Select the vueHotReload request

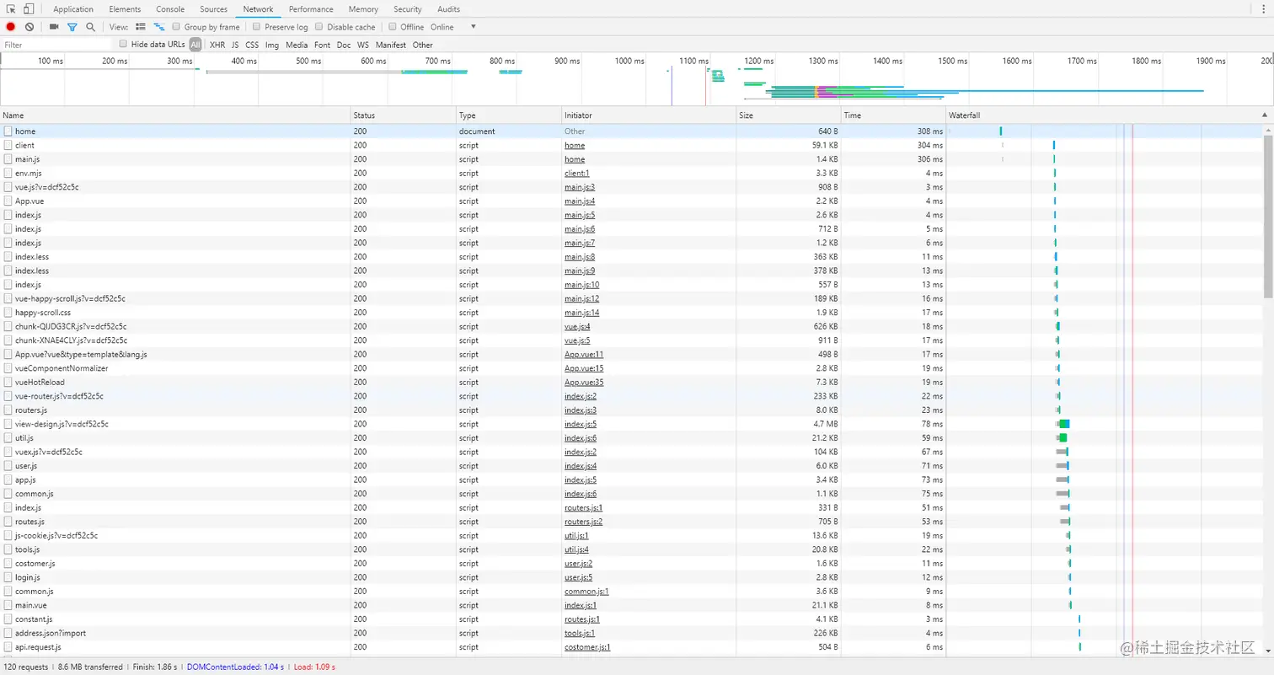tap(632, 382)
